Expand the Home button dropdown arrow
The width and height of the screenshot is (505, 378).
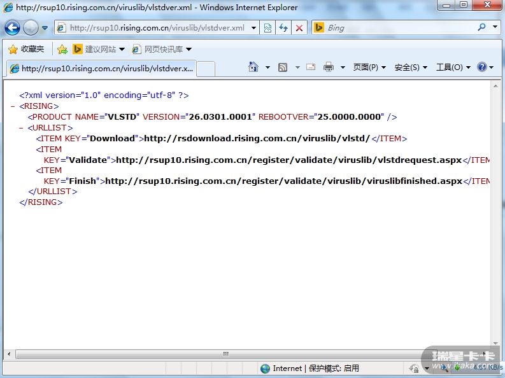click(267, 67)
